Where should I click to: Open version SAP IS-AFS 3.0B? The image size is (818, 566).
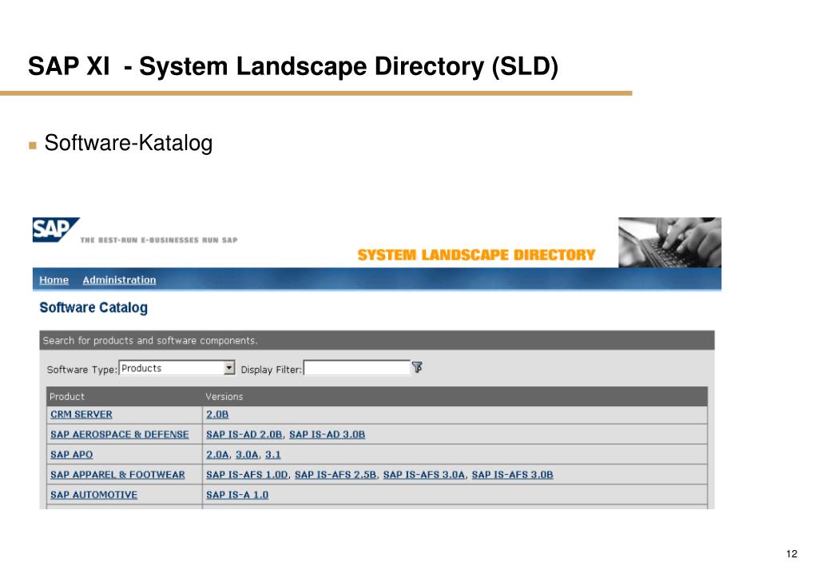pyautogui.click(x=512, y=475)
